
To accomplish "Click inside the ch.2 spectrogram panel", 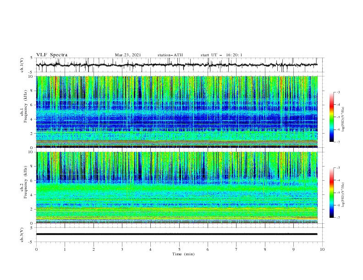I will pyautogui.click(x=177, y=188).
